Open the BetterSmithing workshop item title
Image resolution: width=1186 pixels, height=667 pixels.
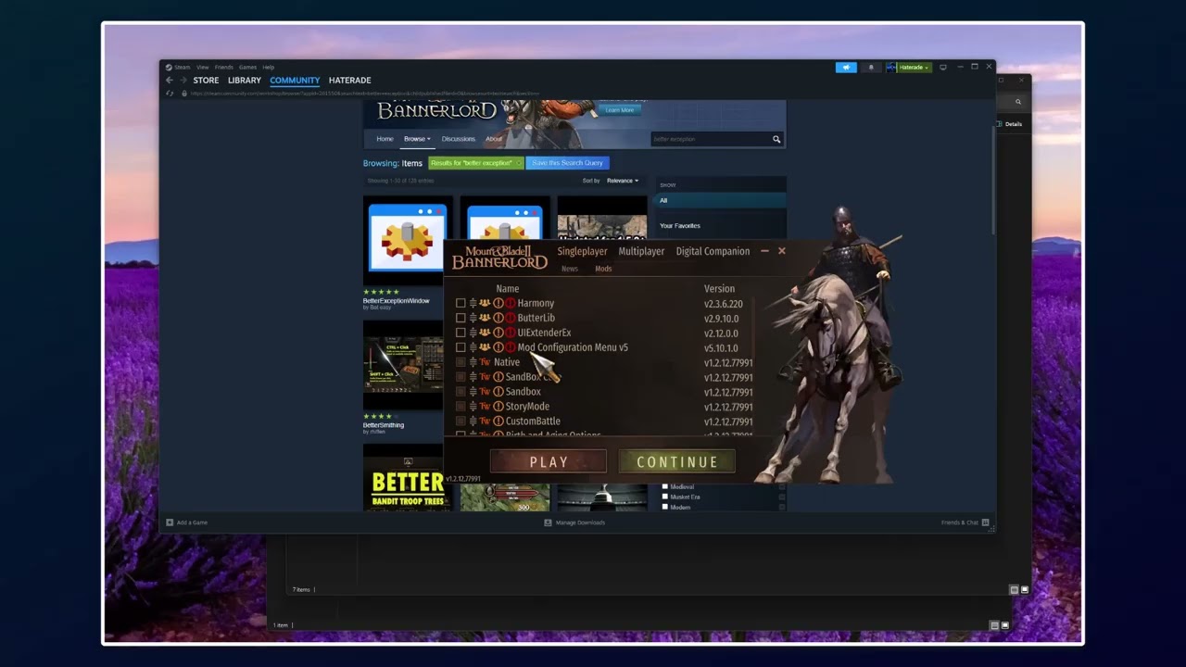[384, 425]
